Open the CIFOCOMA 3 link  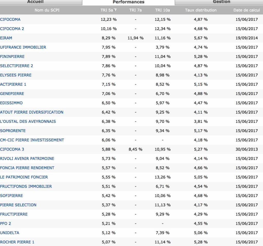pyautogui.click(x=12, y=149)
